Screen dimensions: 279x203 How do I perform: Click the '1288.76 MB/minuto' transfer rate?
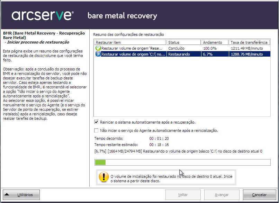[x=247, y=54]
